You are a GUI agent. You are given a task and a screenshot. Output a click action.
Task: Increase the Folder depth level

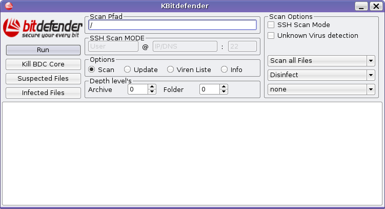point(224,87)
